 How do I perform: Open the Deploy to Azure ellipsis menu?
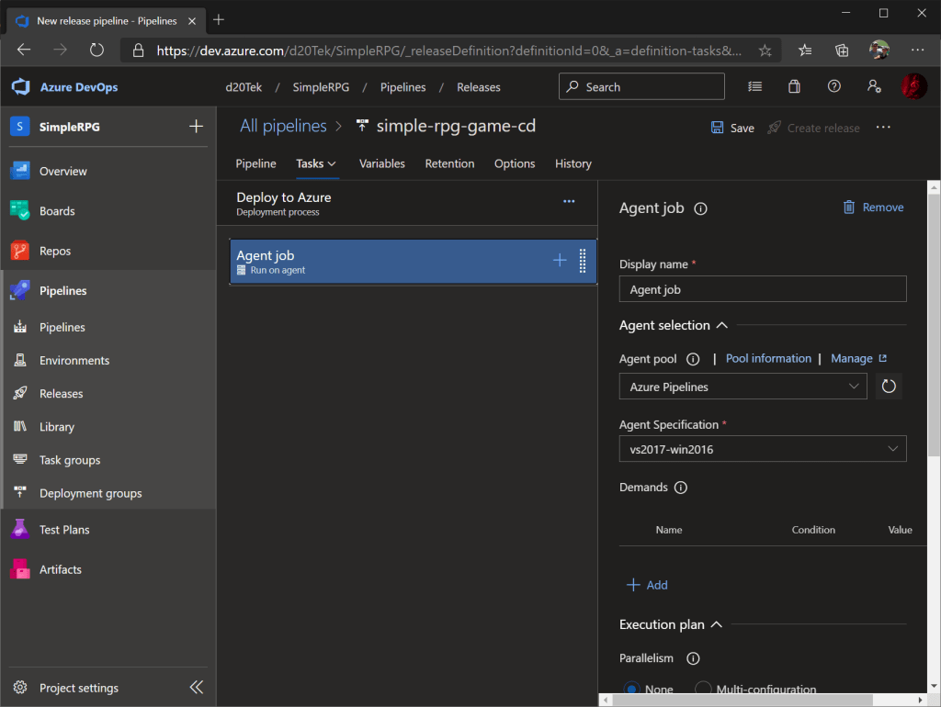point(569,202)
